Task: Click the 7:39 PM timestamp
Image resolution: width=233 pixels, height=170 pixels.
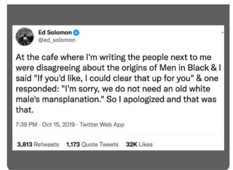Action: (x=26, y=124)
